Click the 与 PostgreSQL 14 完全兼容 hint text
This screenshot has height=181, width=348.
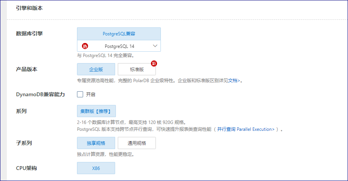[106, 56]
